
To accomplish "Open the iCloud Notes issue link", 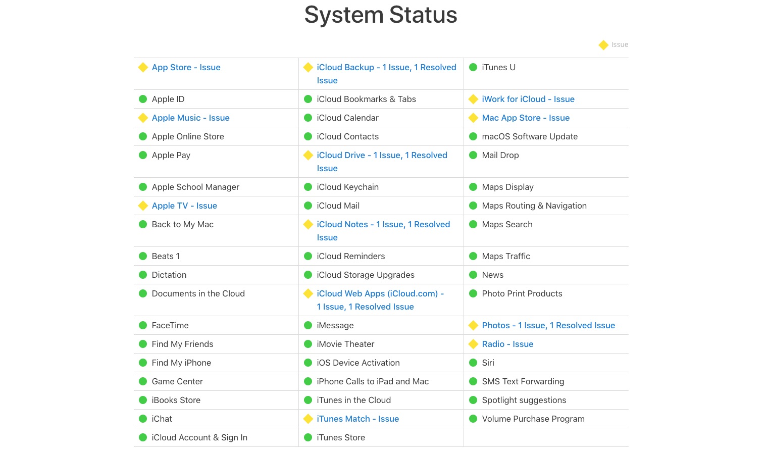I will pos(383,225).
